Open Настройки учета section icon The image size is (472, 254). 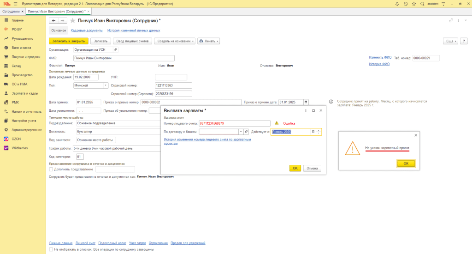point(6,121)
